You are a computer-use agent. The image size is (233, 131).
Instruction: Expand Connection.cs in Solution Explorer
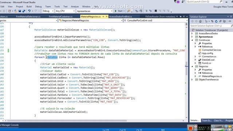point(196,56)
